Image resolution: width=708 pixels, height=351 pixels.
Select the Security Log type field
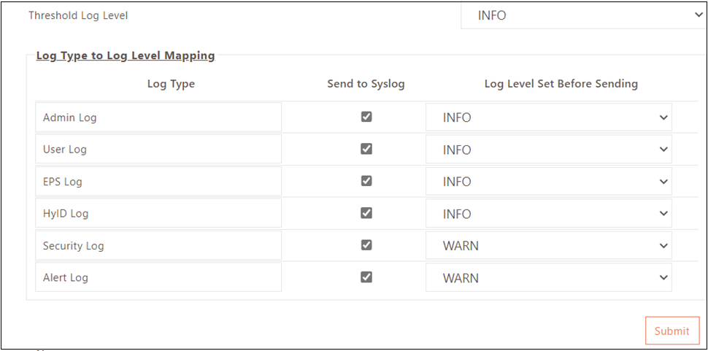[158, 245]
